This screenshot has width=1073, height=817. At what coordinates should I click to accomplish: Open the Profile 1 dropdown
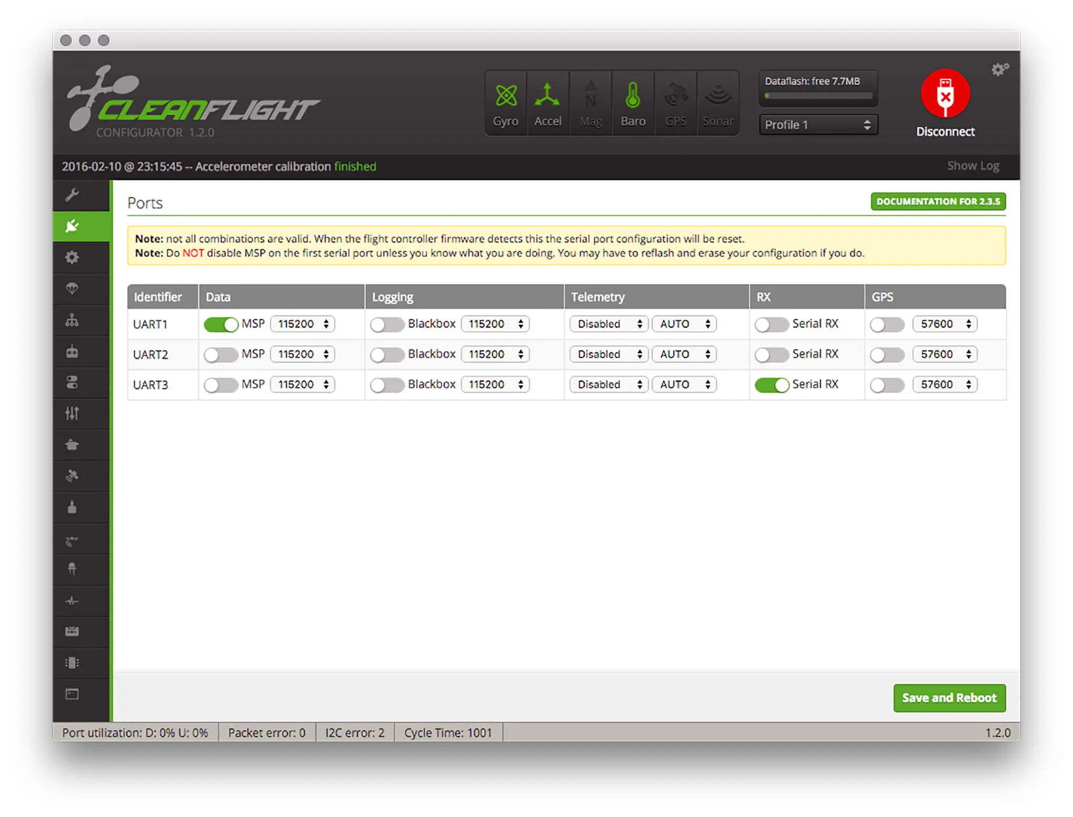coord(817,125)
